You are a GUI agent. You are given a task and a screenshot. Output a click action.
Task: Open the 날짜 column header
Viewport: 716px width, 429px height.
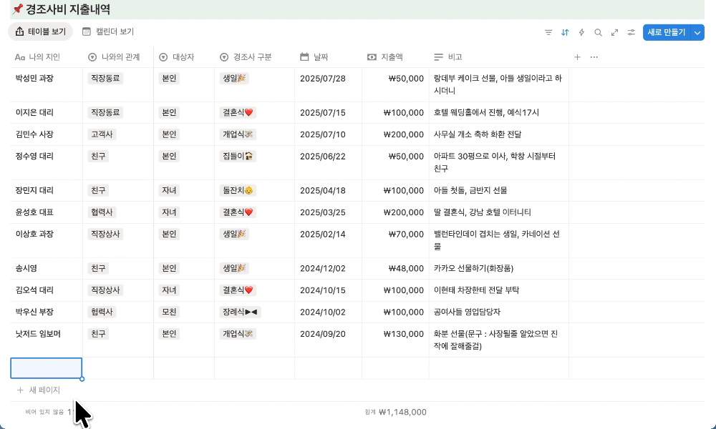[321, 57]
